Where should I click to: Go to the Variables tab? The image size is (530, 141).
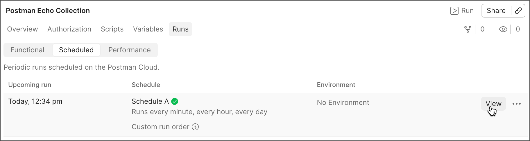148,29
